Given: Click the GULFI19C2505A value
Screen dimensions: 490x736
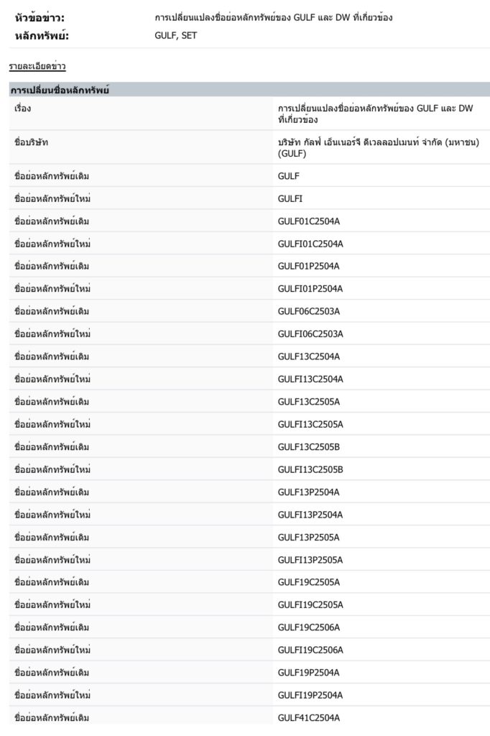Looking at the screenshot, I should (310, 605).
